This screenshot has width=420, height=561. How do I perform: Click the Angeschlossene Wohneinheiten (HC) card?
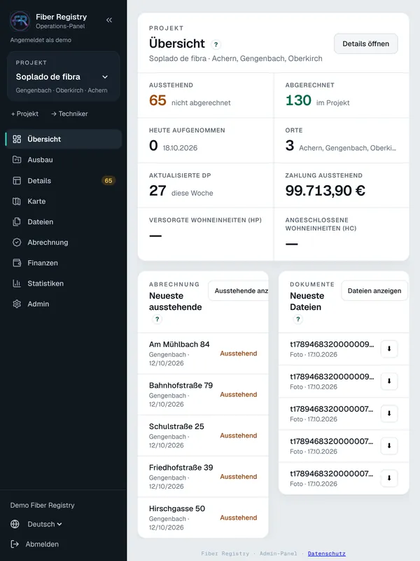click(x=342, y=234)
